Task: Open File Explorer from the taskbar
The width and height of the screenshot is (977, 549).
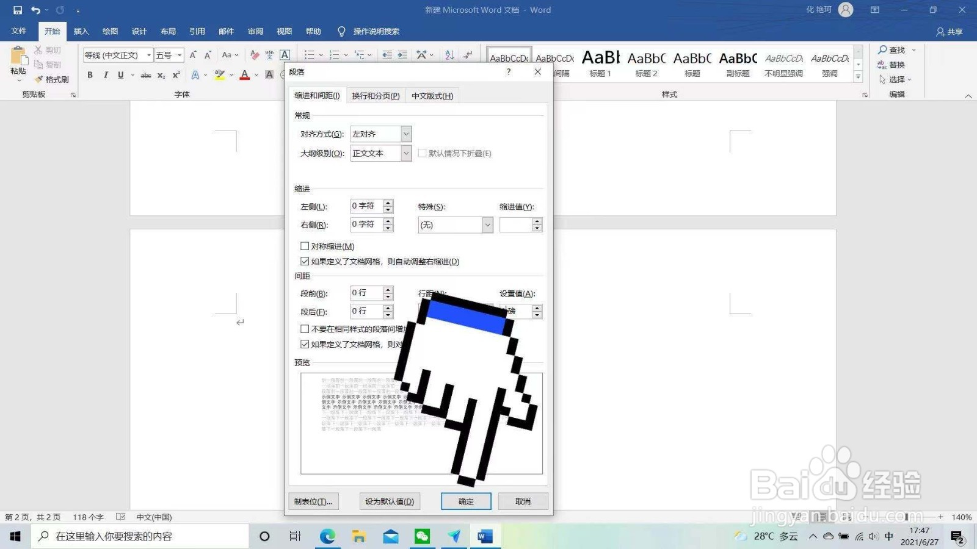Action: pyautogui.click(x=359, y=536)
